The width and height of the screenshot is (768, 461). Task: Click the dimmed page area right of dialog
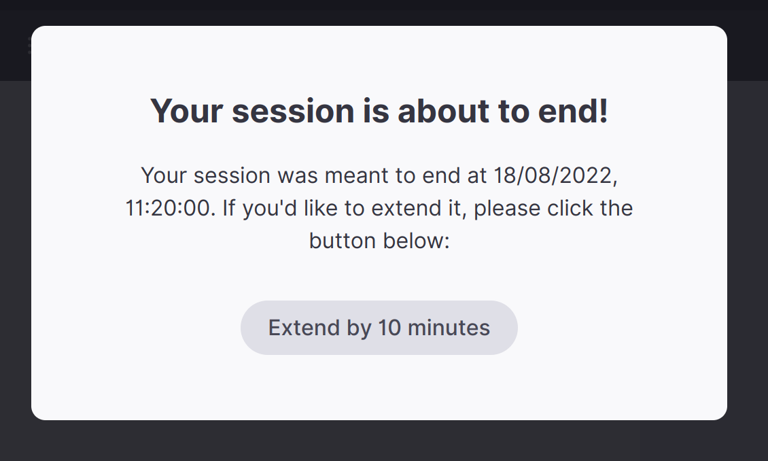748,272
